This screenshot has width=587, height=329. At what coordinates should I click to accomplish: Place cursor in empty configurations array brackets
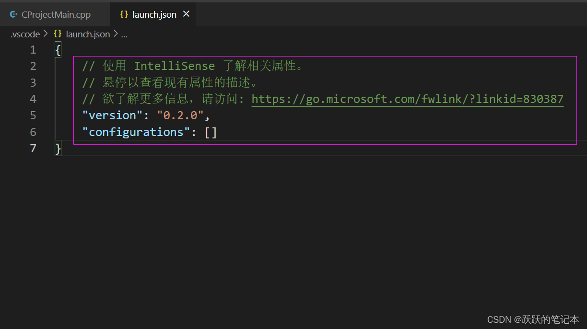[x=211, y=132]
